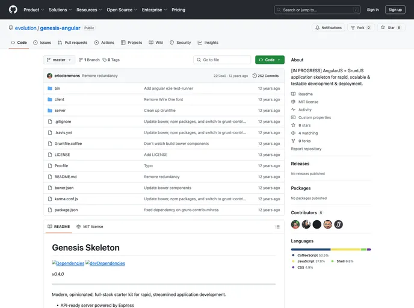Fork this repository
The width and height of the screenshot is (414, 308).
(360, 28)
